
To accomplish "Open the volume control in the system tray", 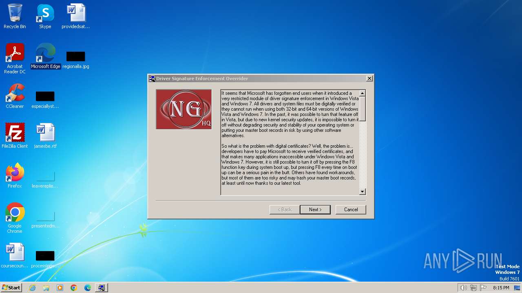I will pyautogui.click(x=463, y=288).
